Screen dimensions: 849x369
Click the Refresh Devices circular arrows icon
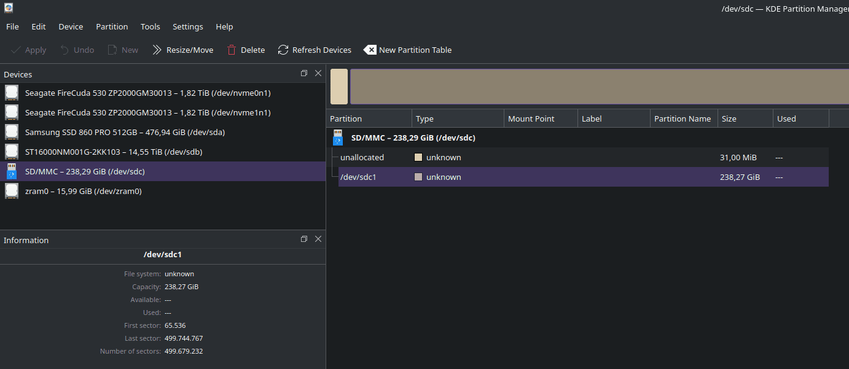click(x=283, y=50)
